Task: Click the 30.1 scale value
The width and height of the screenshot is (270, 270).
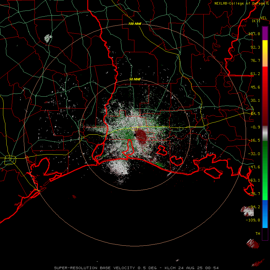Action: coord(255,100)
